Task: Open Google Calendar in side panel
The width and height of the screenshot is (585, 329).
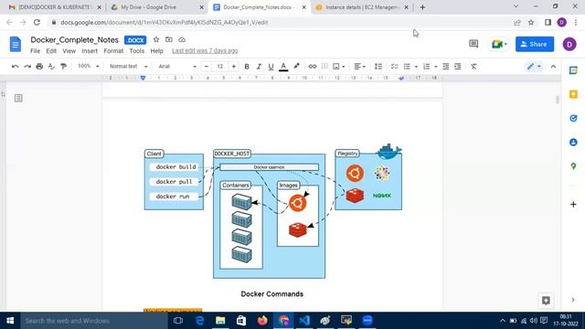Action: 573,70
